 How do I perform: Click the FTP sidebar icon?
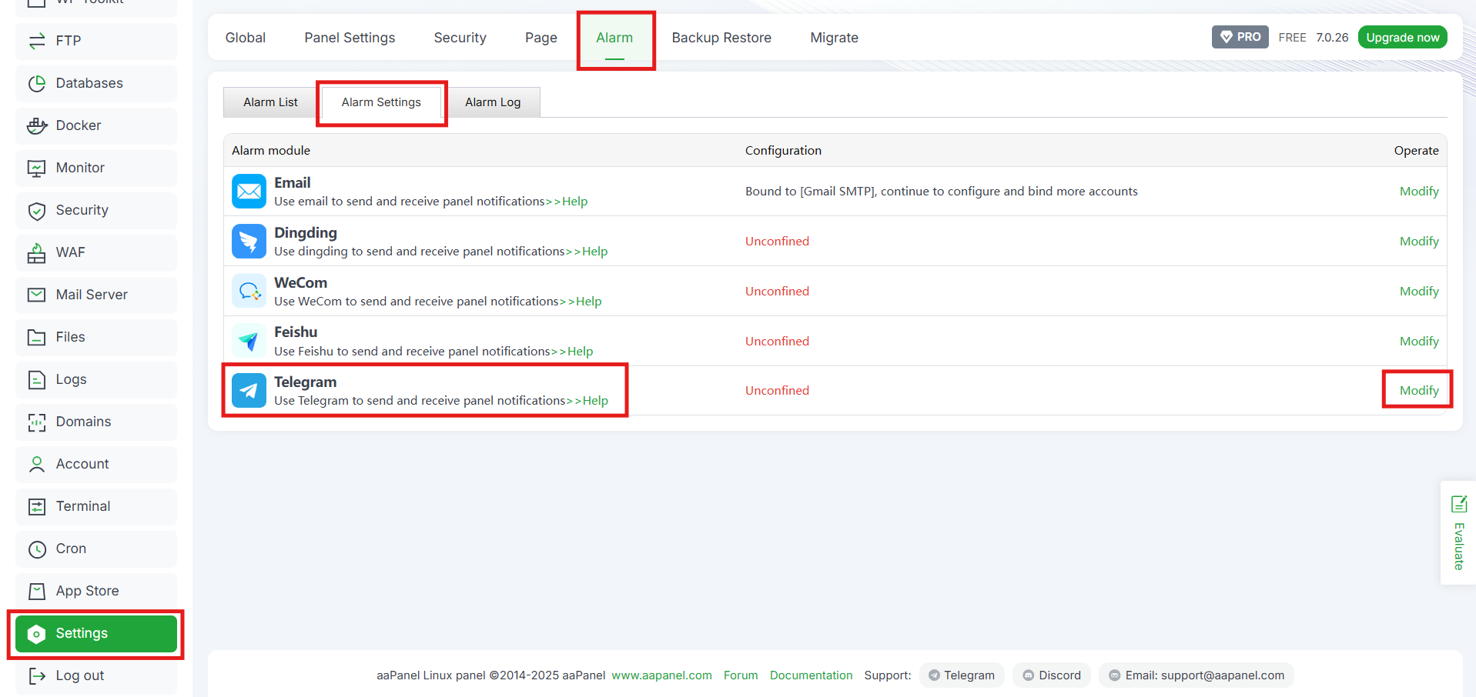36,41
